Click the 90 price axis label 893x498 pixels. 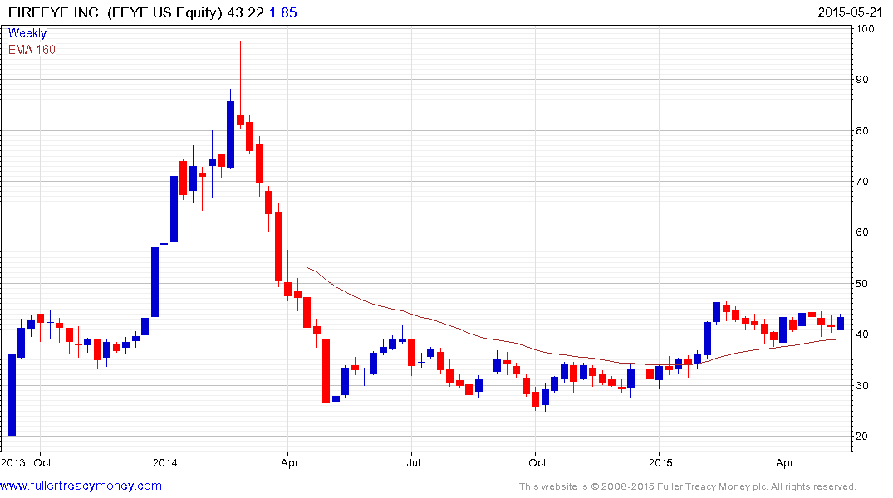point(862,79)
